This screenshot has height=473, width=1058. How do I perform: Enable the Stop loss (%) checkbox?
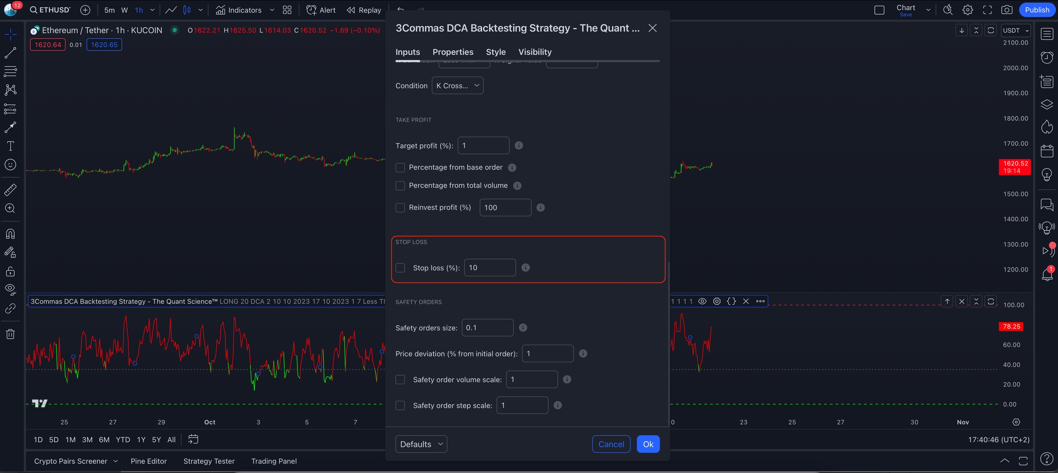click(400, 268)
